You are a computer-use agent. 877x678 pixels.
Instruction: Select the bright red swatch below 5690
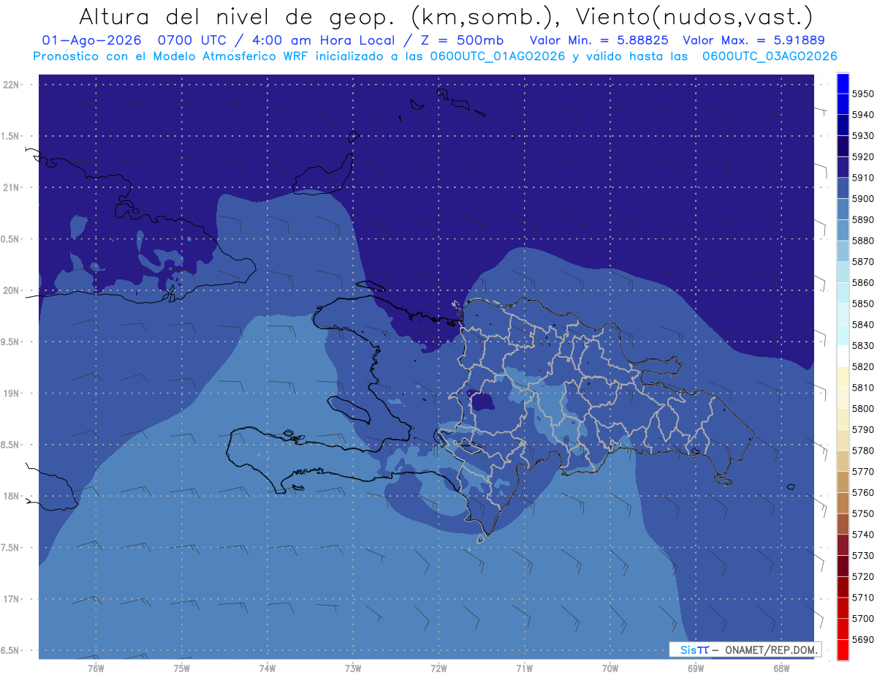pos(843,649)
